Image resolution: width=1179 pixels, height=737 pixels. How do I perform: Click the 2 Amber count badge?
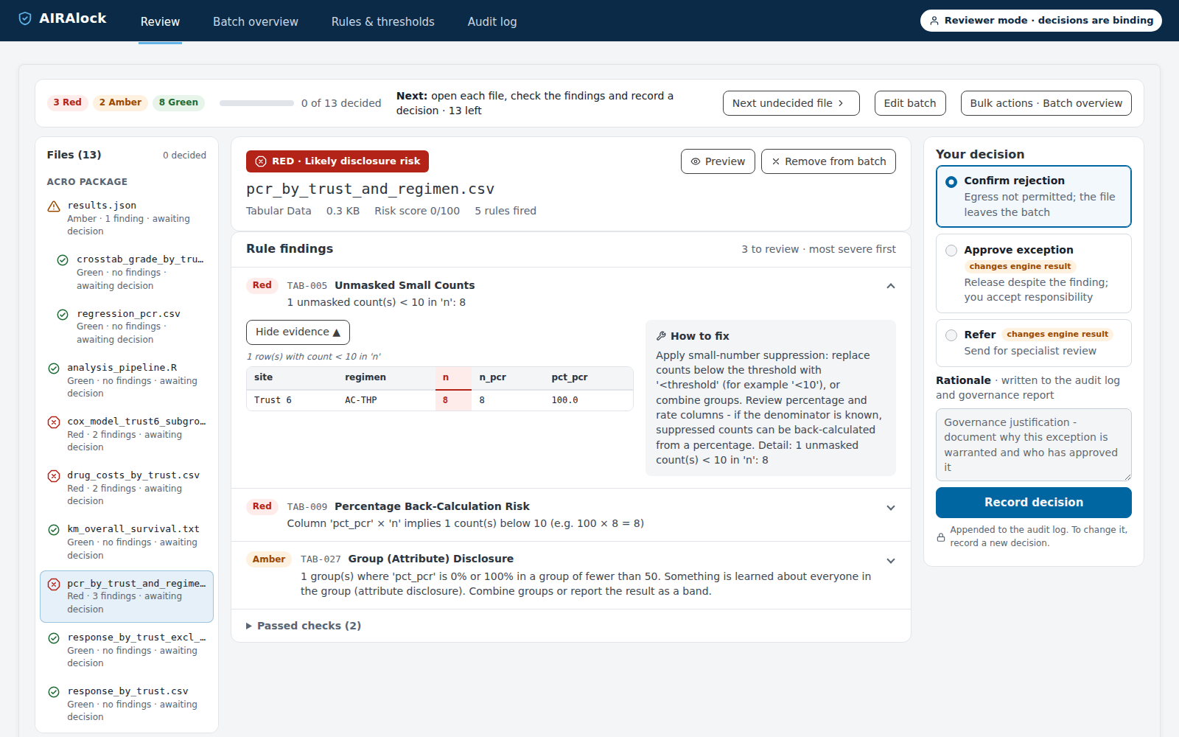pos(120,102)
